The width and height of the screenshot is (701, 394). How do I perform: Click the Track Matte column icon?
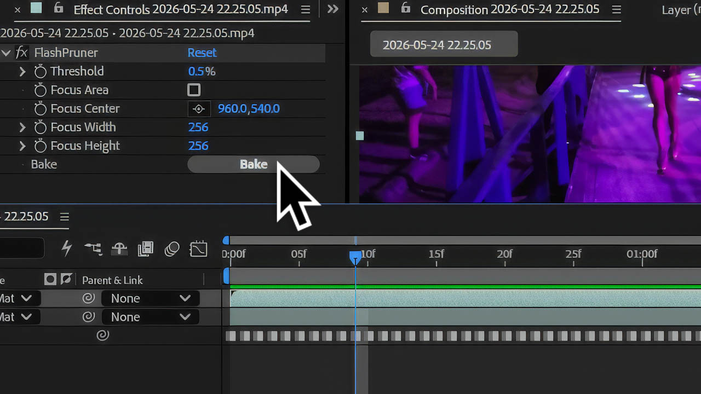point(50,280)
